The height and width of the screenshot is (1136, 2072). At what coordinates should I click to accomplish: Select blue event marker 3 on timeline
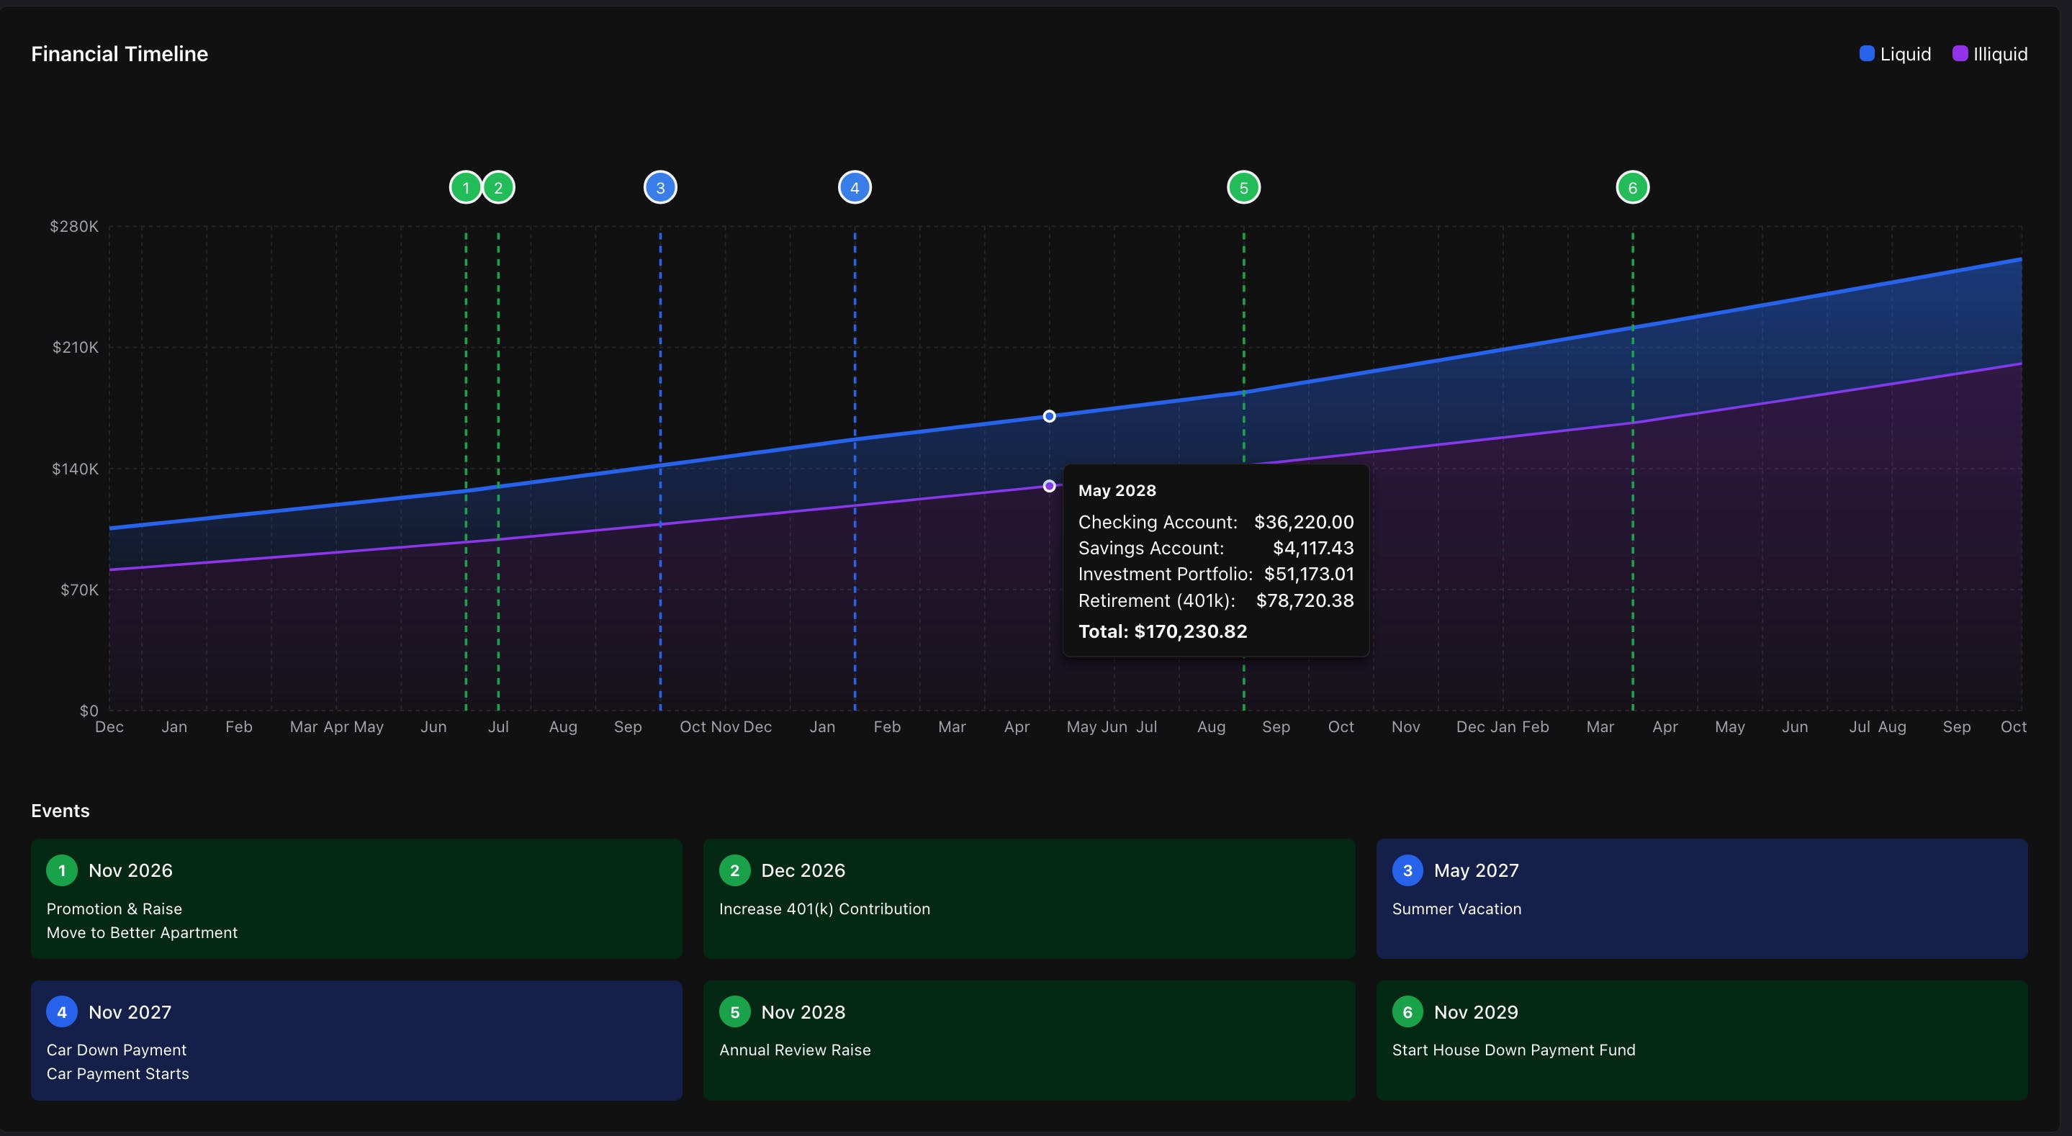(660, 187)
